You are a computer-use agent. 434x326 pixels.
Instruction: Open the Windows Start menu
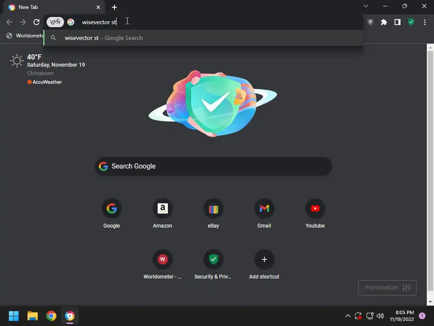tap(14, 316)
